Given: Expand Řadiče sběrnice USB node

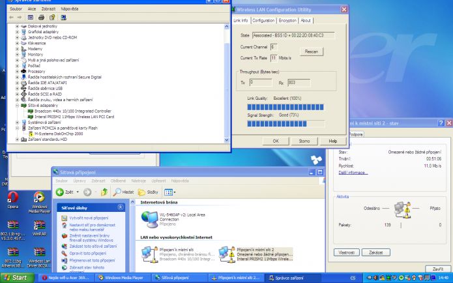Looking at the screenshot, I should tap(17, 89).
